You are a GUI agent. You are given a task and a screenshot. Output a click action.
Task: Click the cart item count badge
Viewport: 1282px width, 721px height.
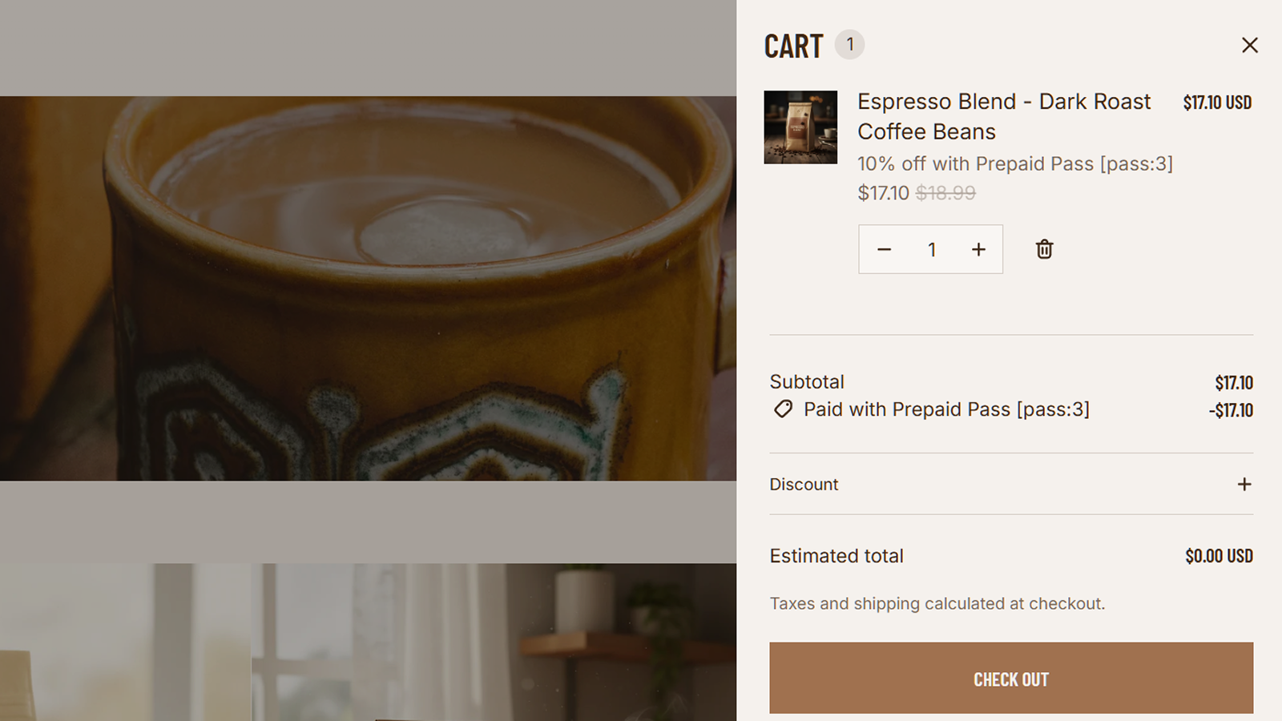(849, 45)
